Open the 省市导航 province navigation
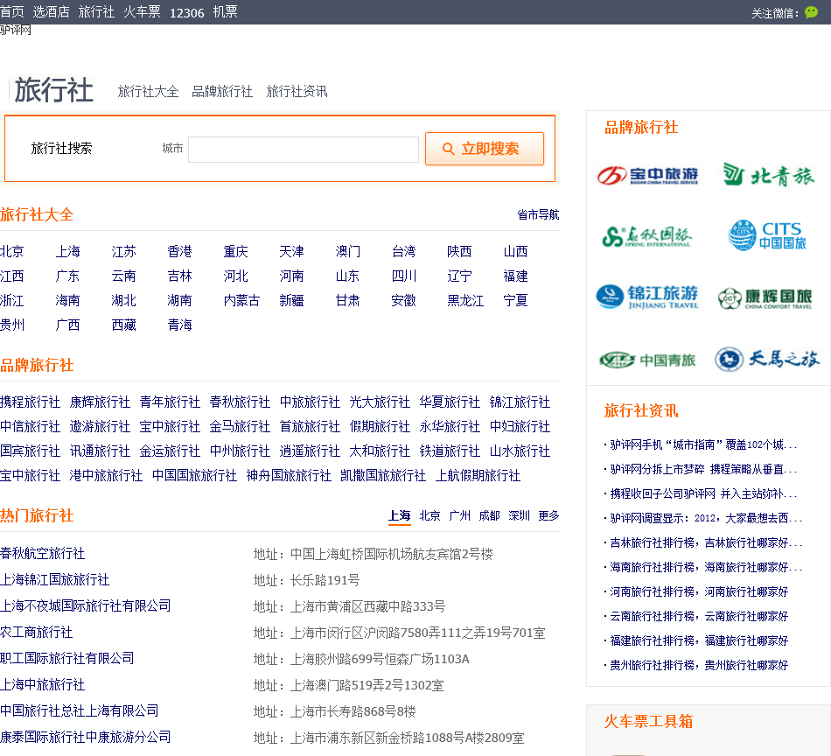This screenshot has height=756, width=831. [538, 215]
